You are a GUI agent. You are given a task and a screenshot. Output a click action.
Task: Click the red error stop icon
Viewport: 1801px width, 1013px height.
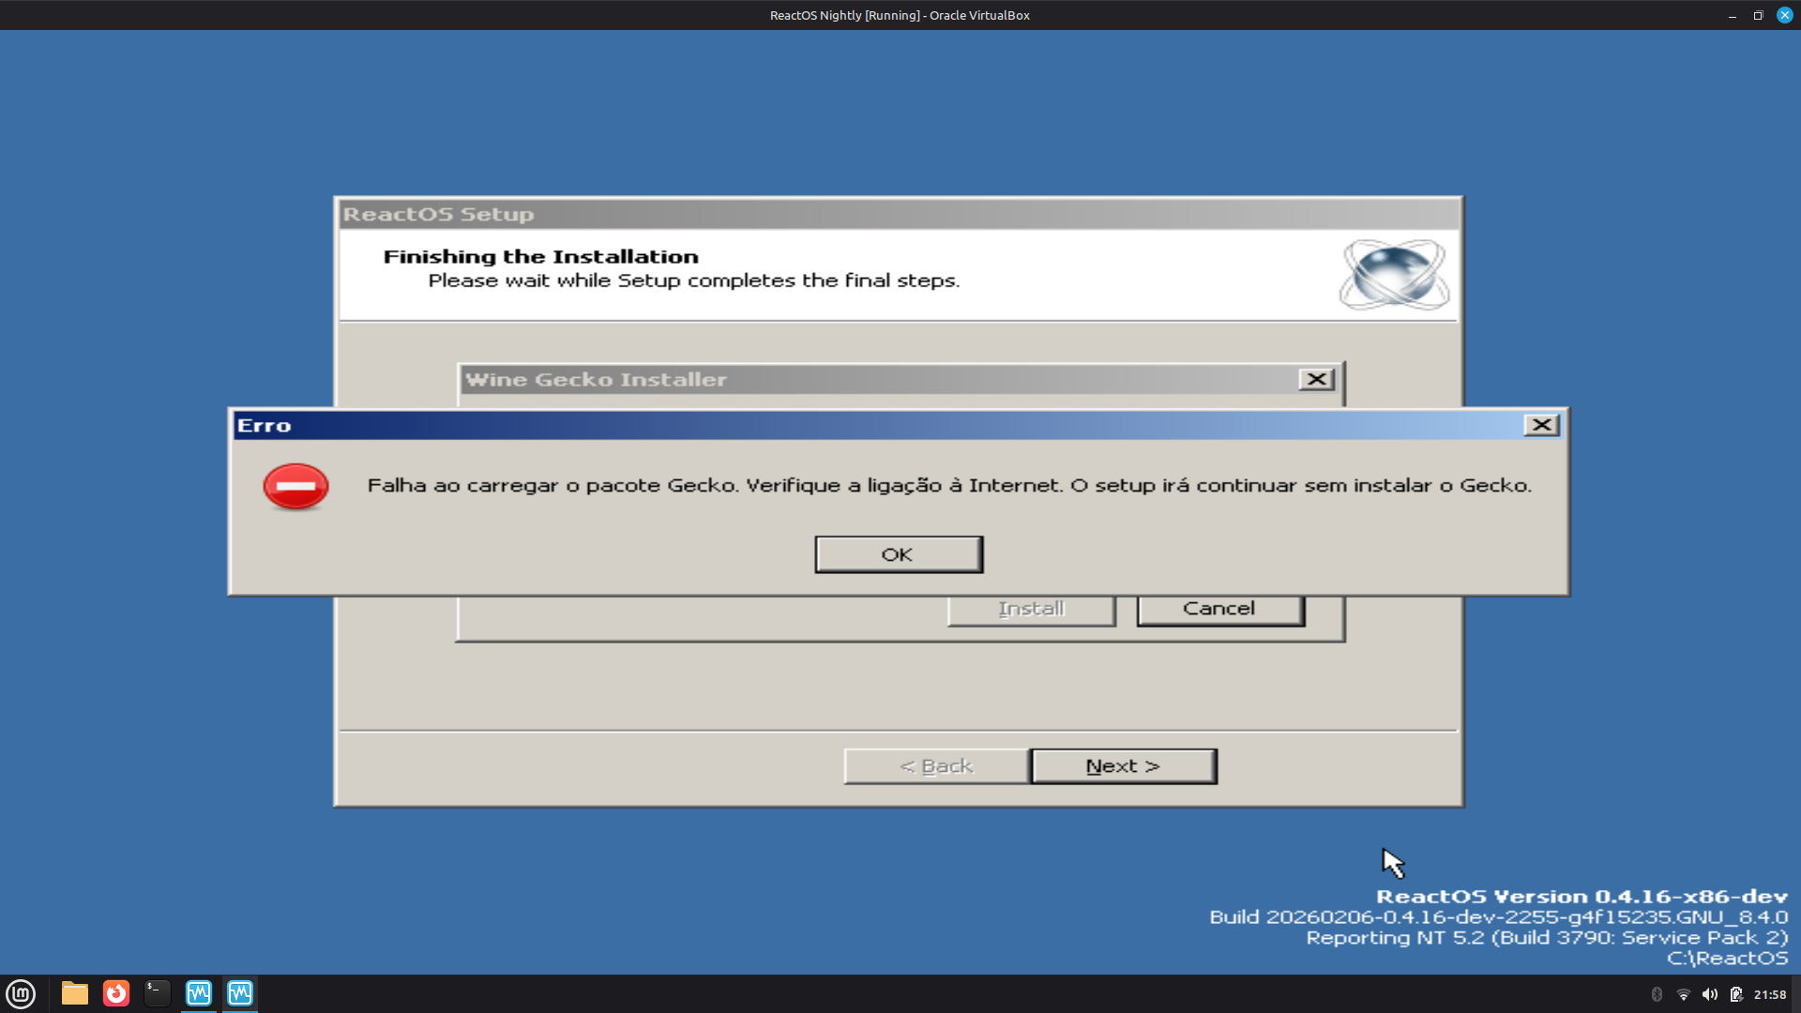pyautogui.click(x=295, y=486)
